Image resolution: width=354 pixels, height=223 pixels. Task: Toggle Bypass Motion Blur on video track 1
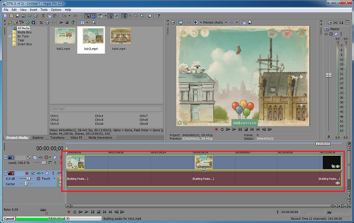coord(29,157)
